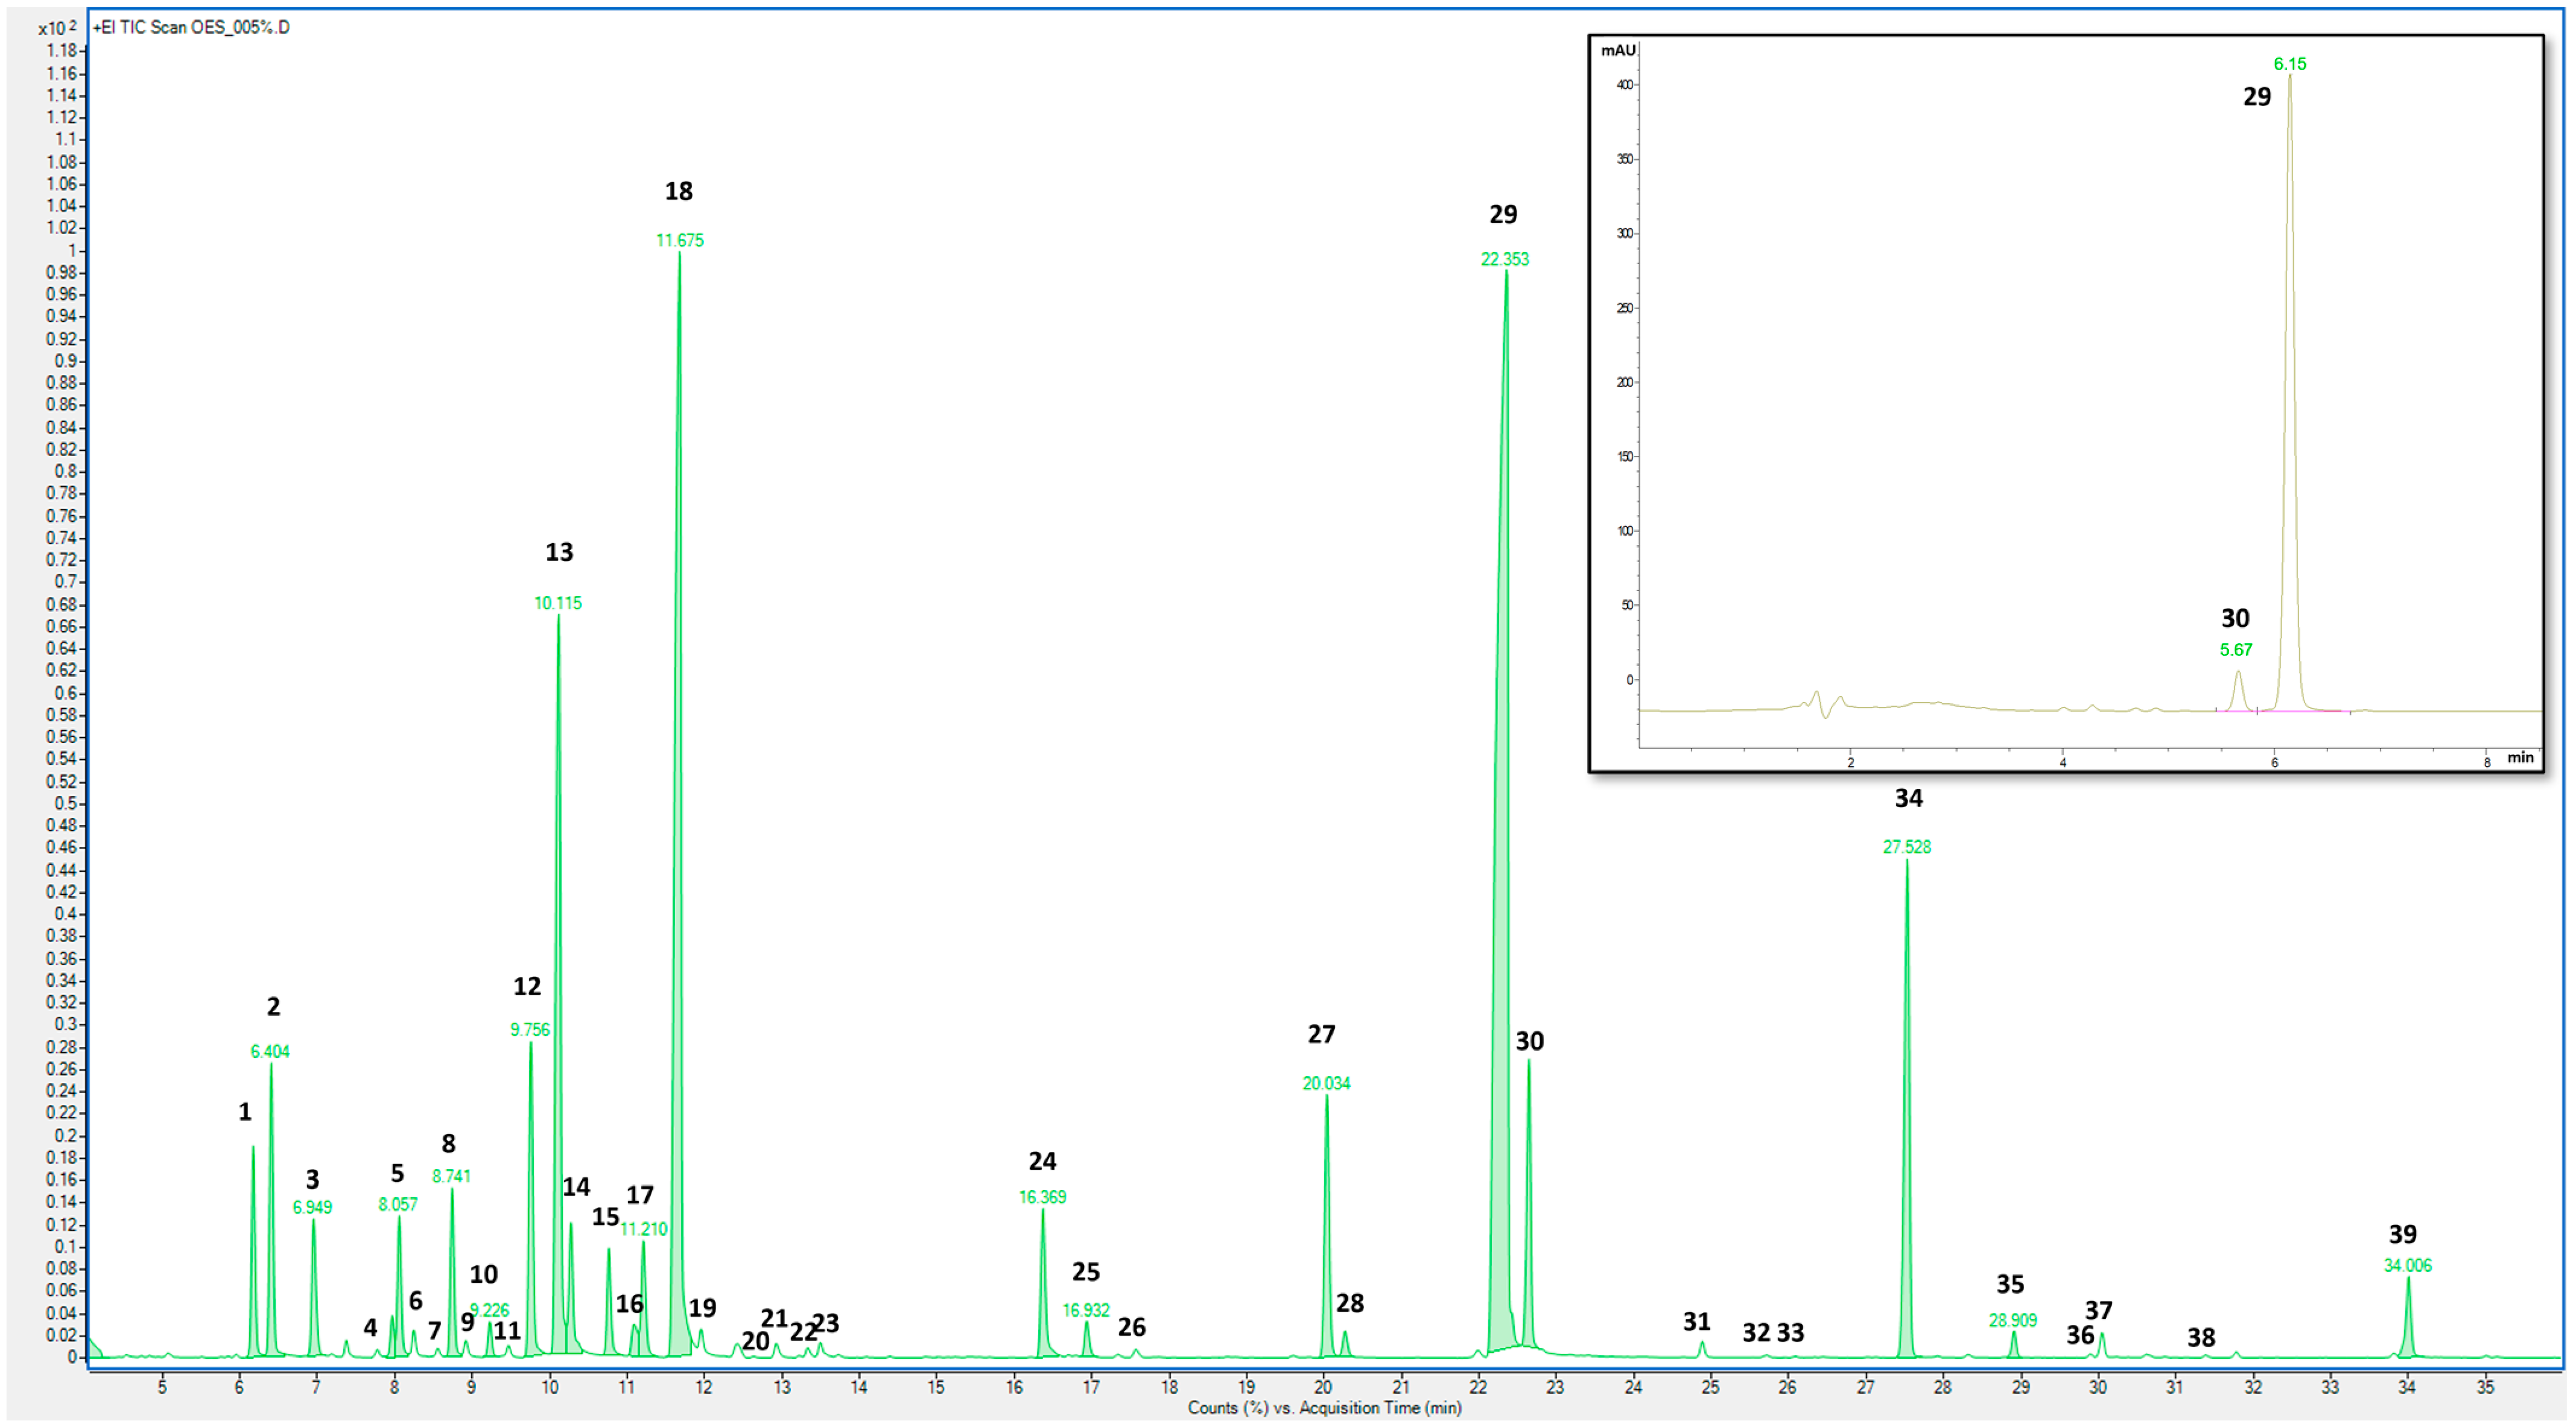2576x1427 pixels.
Task: Click peak number 34 annotation
Action: (1909, 798)
